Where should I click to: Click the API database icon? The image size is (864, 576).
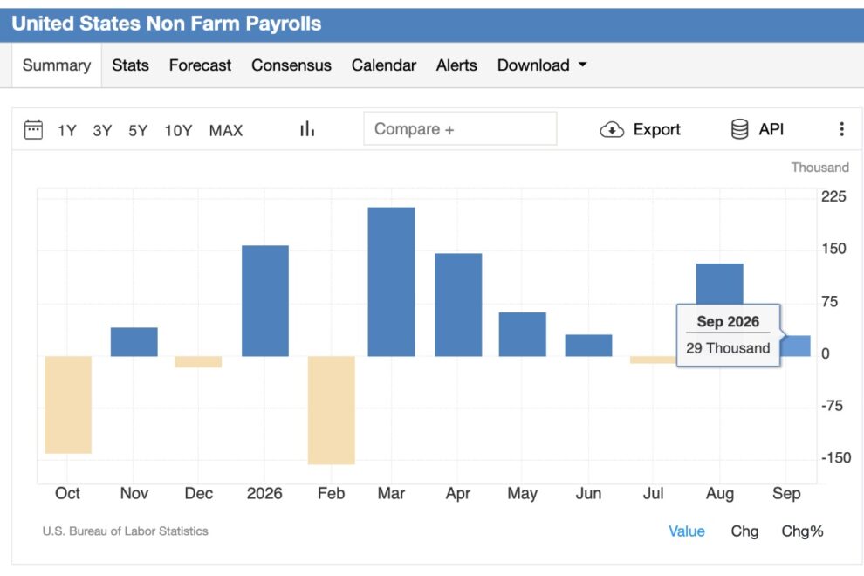[x=739, y=129]
